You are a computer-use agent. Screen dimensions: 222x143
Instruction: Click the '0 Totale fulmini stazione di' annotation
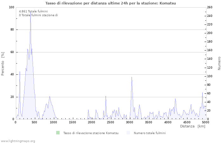tap(38, 15)
